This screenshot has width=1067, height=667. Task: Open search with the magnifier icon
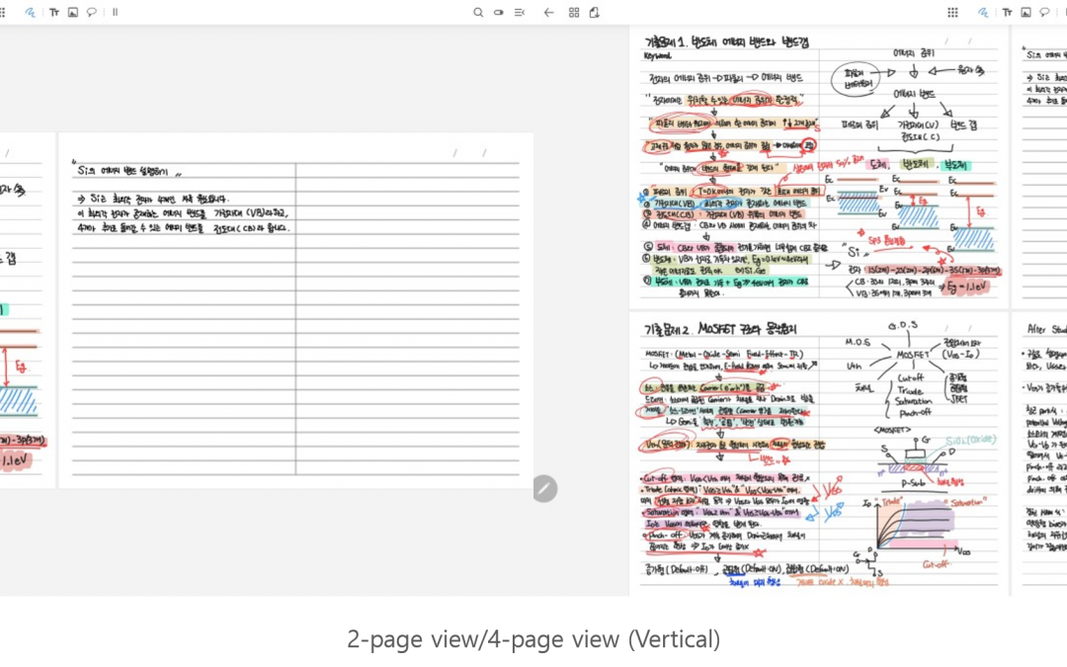click(478, 12)
